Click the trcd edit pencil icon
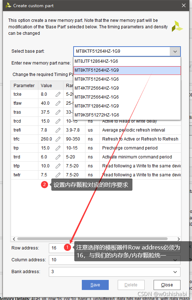The image size is (192, 300). tap(58, 121)
